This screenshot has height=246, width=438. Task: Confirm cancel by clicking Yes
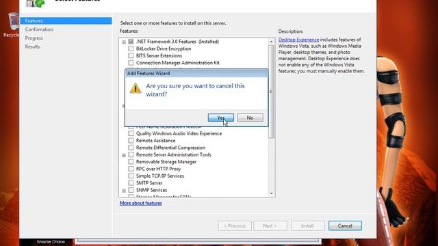(220, 118)
